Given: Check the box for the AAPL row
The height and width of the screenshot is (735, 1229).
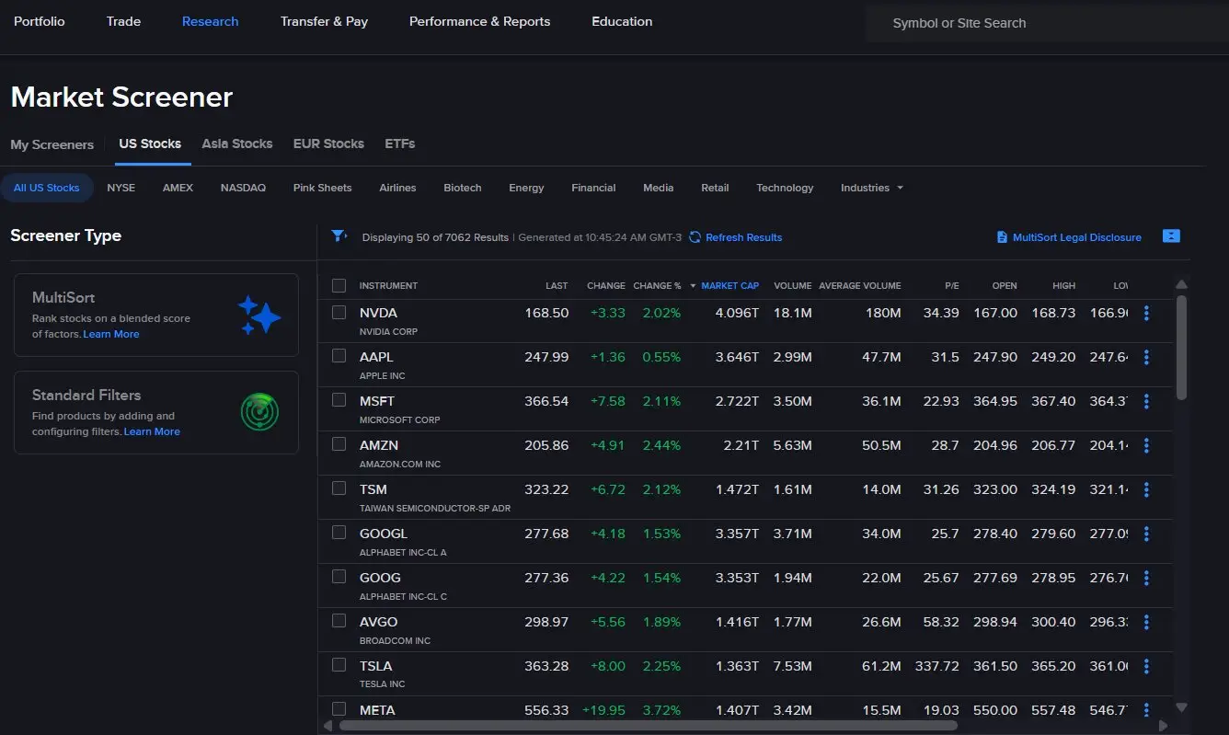Looking at the screenshot, I should 339,356.
